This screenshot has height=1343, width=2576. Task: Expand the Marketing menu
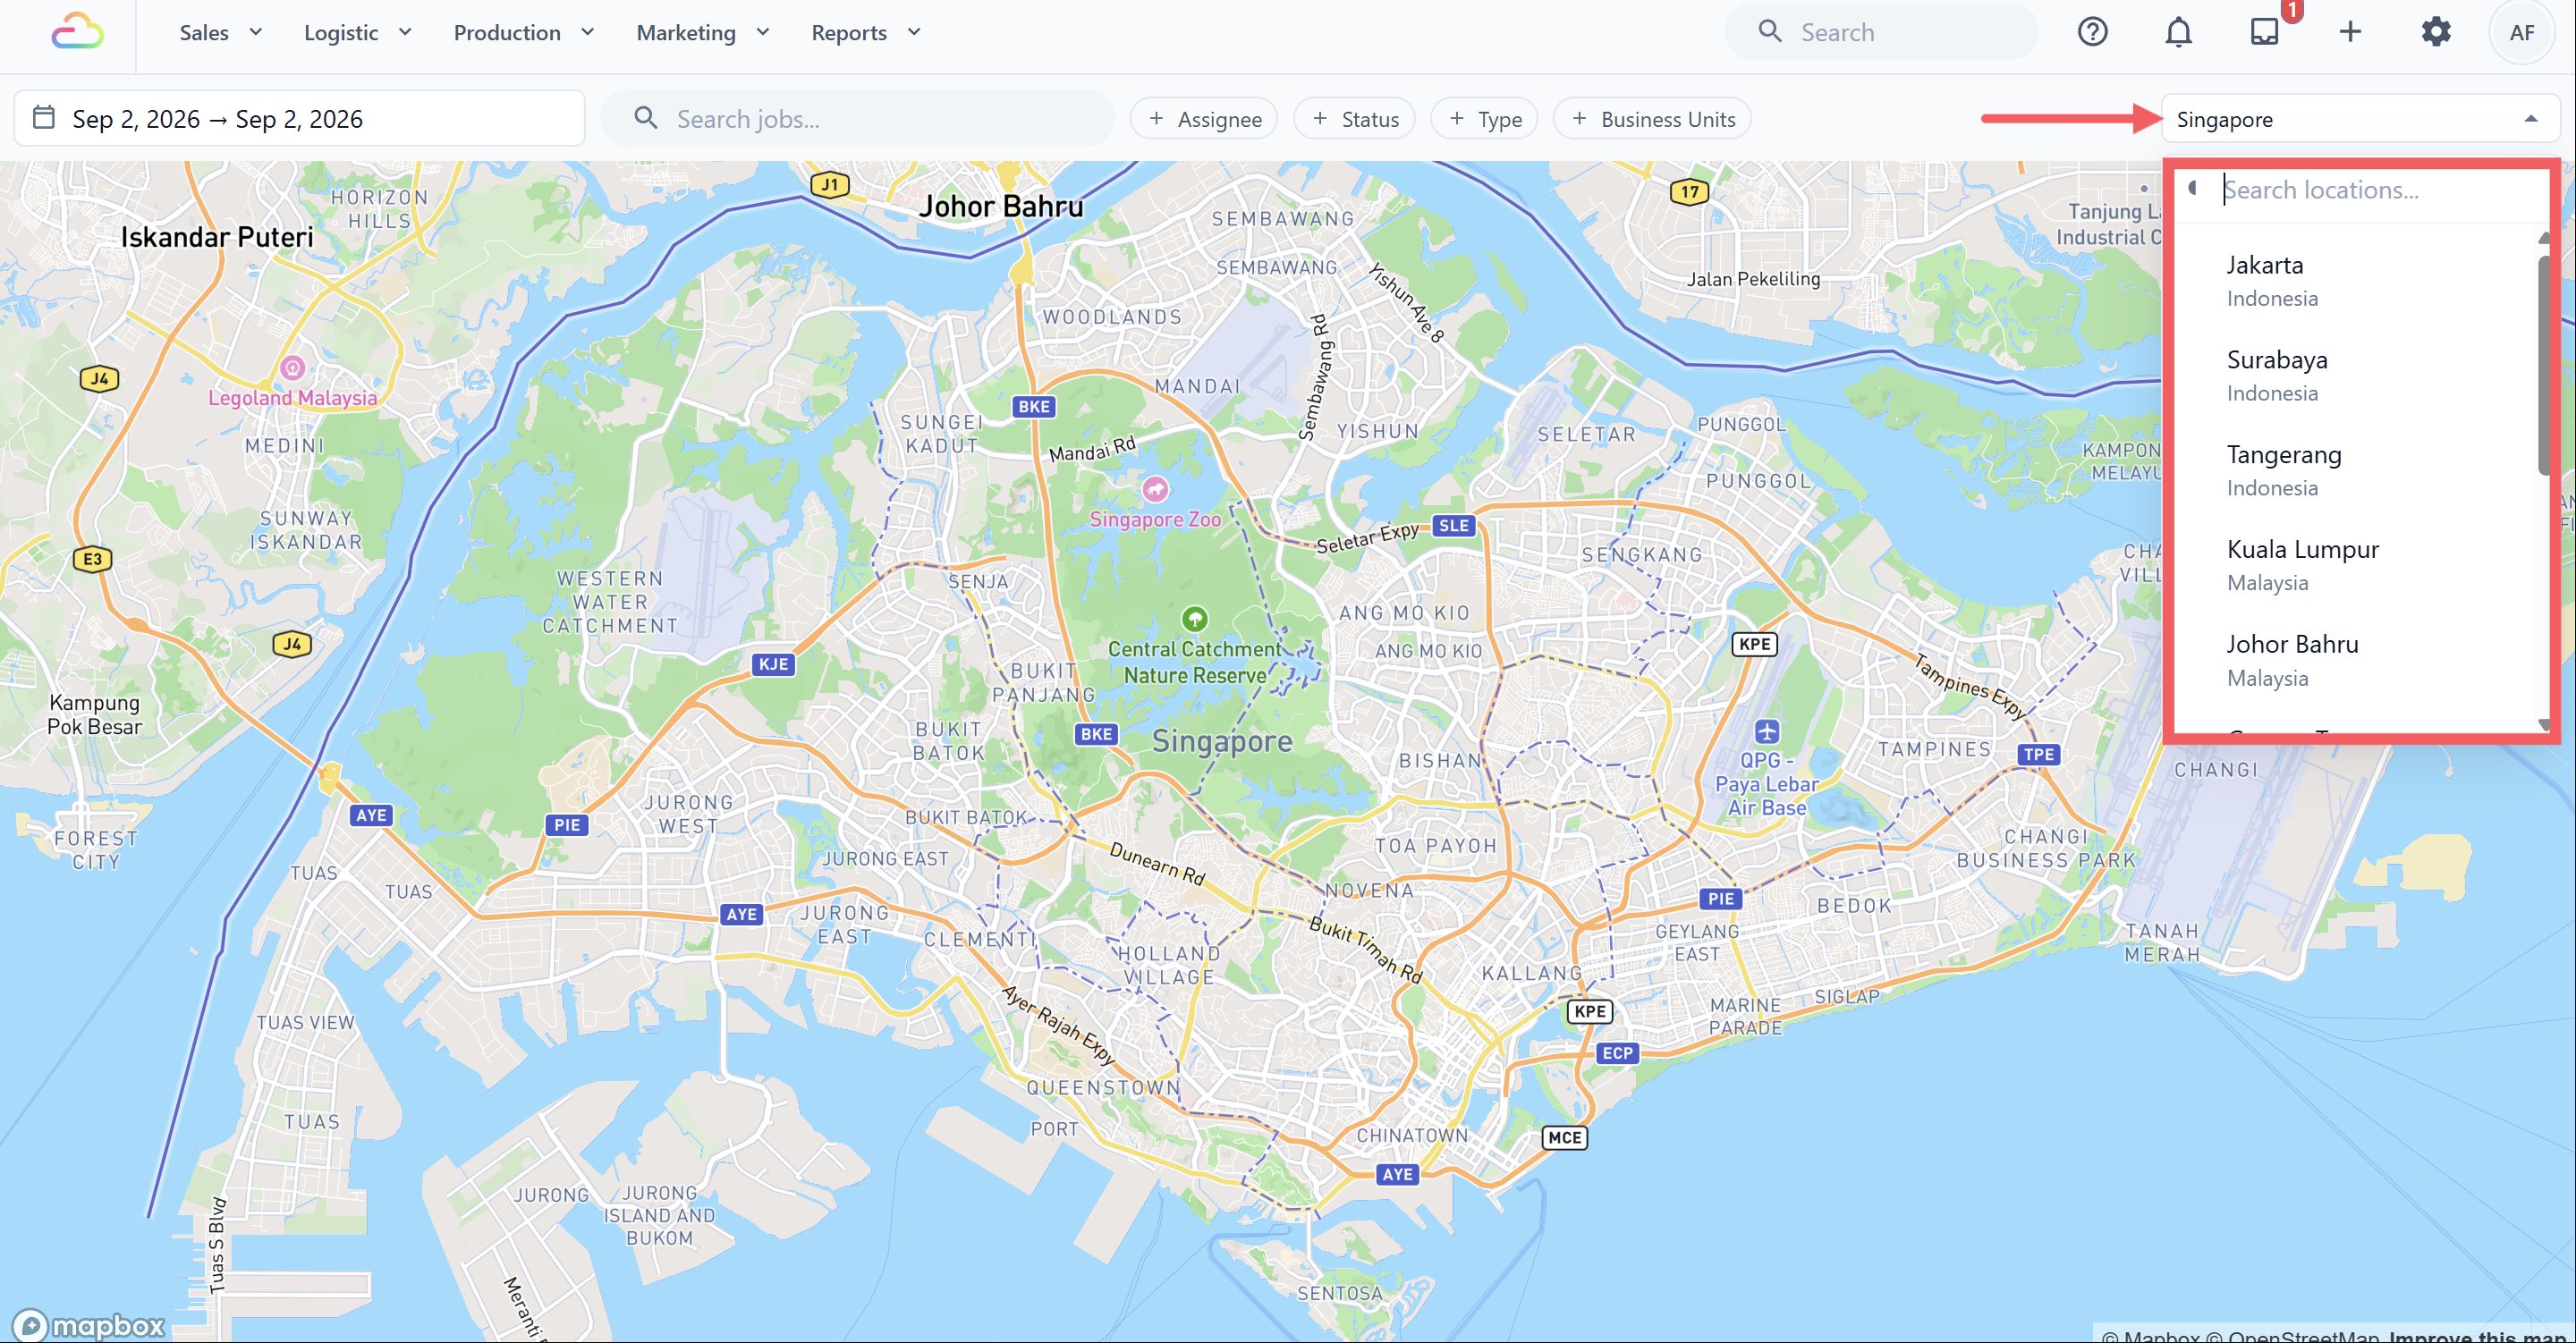702,32
